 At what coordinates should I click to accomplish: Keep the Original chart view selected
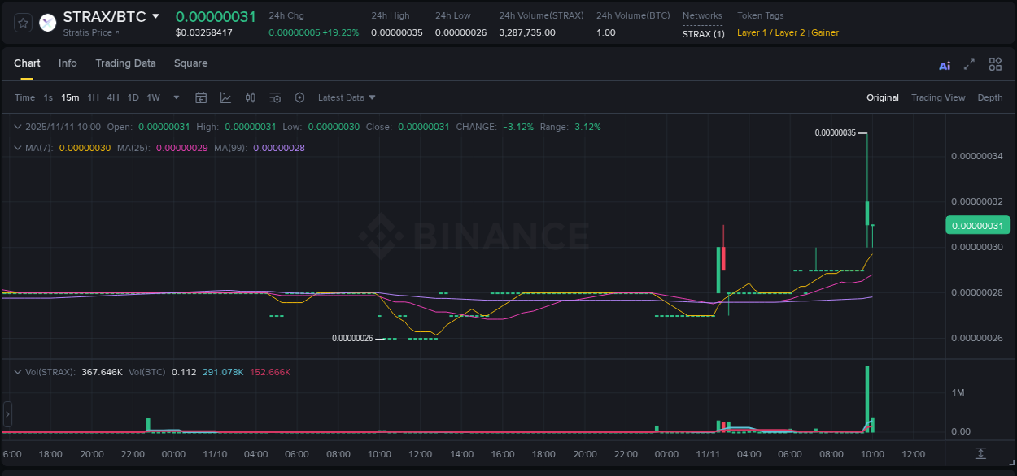coord(882,97)
